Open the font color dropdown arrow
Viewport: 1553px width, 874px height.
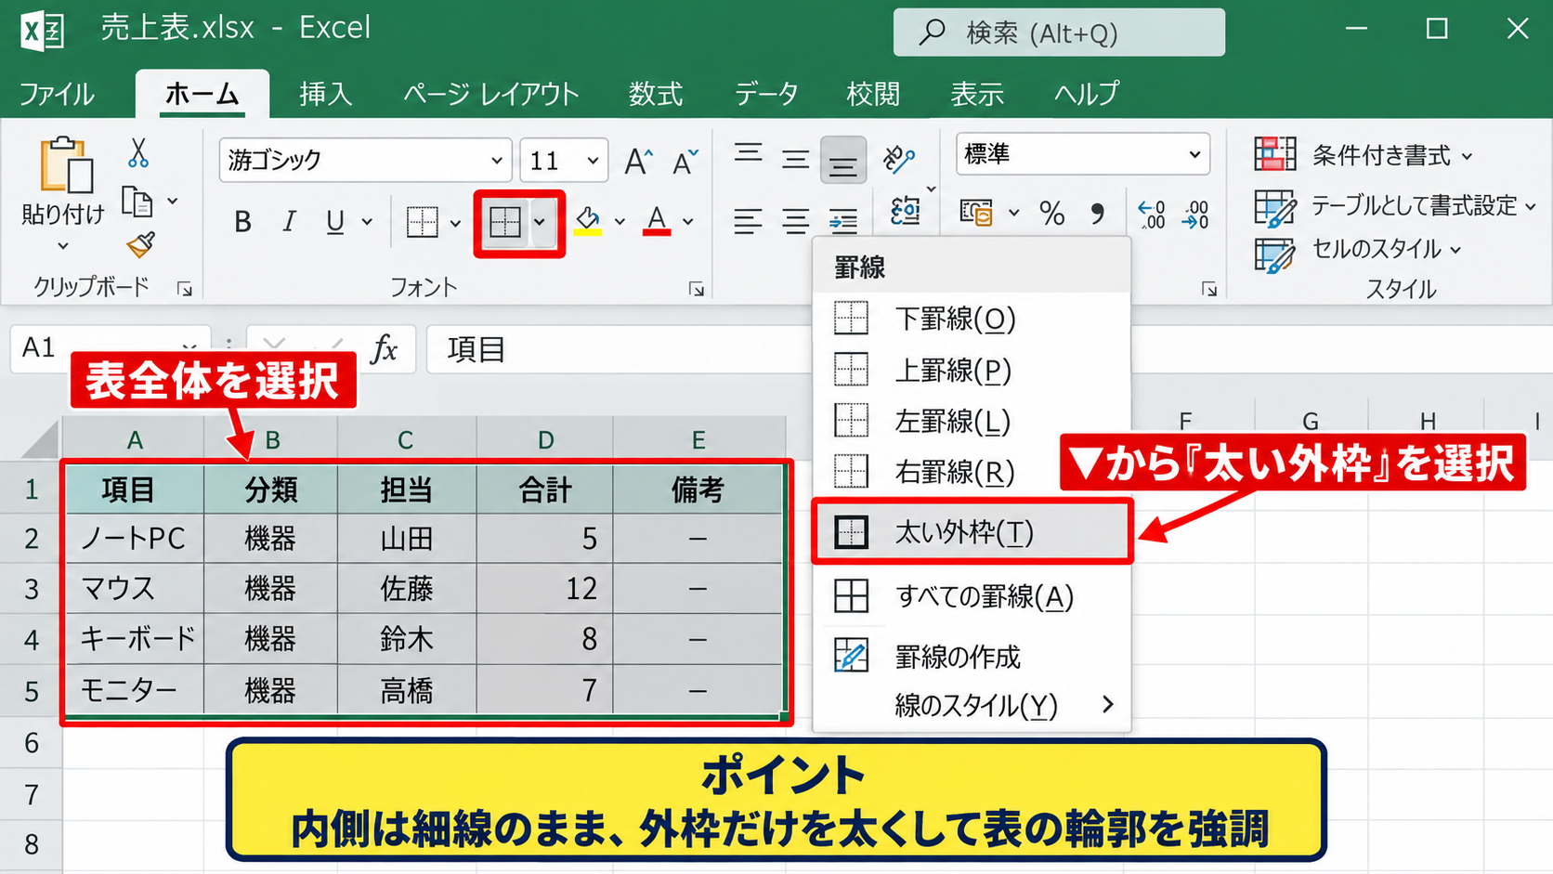point(688,222)
